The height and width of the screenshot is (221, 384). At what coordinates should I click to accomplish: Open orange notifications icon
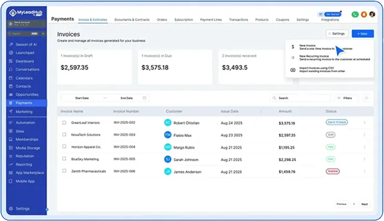364,14
